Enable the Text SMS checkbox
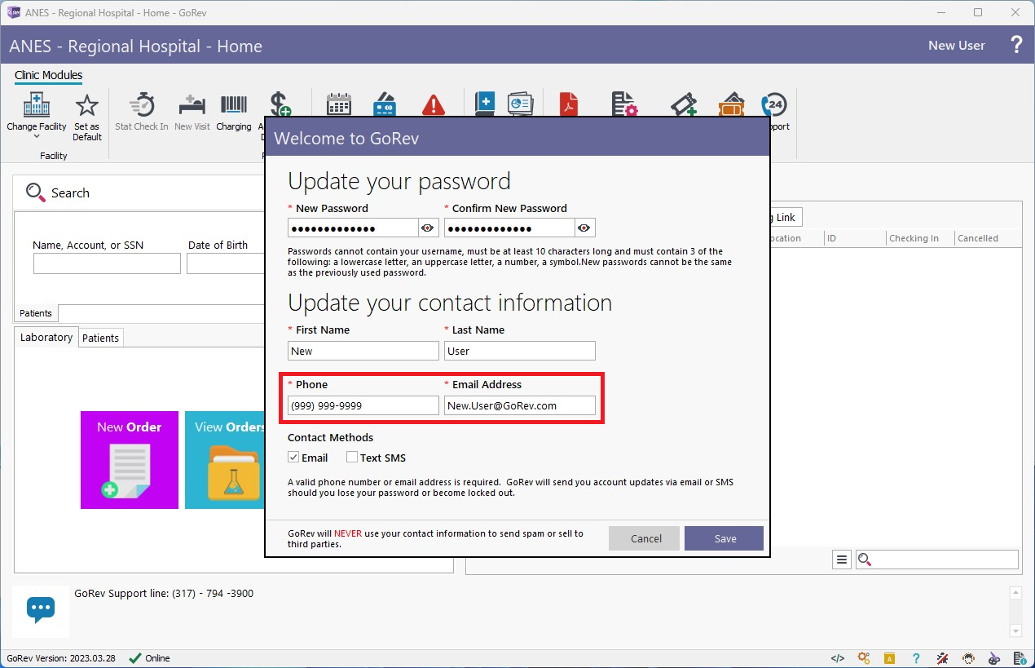This screenshot has width=1035, height=668. (x=352, y=458)
